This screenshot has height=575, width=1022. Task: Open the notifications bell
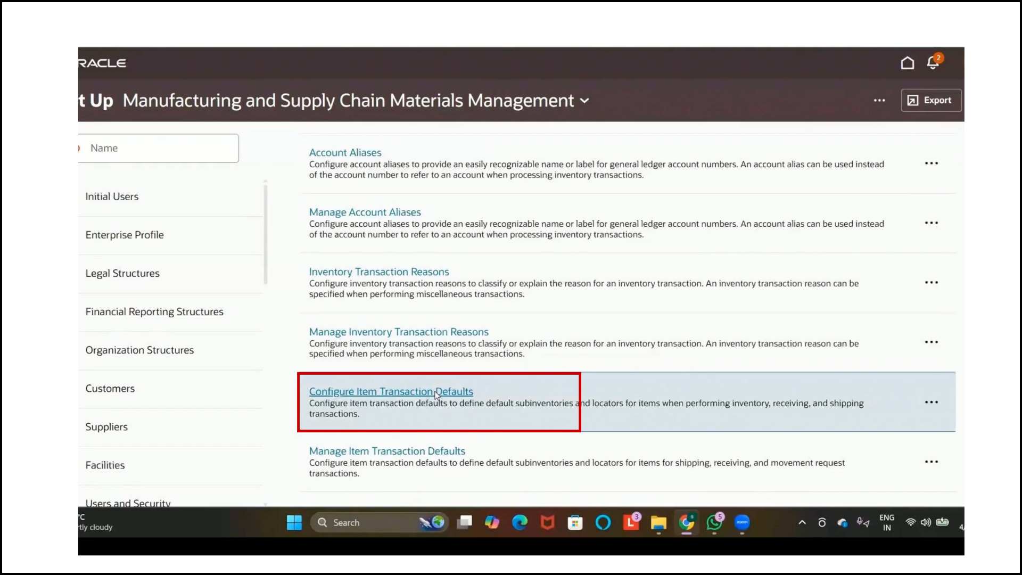(x=934, y=62)
